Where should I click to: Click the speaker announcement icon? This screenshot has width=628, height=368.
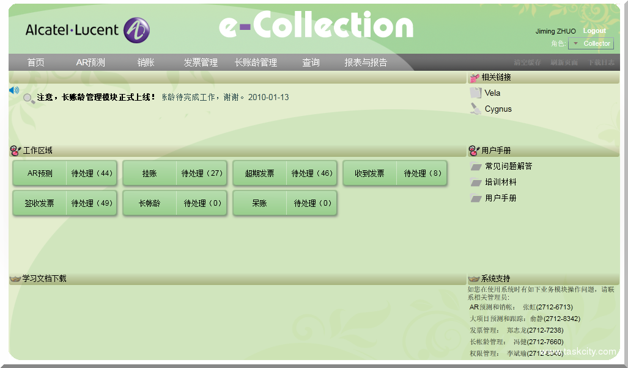pyautogui.click(x=14, y=90)
